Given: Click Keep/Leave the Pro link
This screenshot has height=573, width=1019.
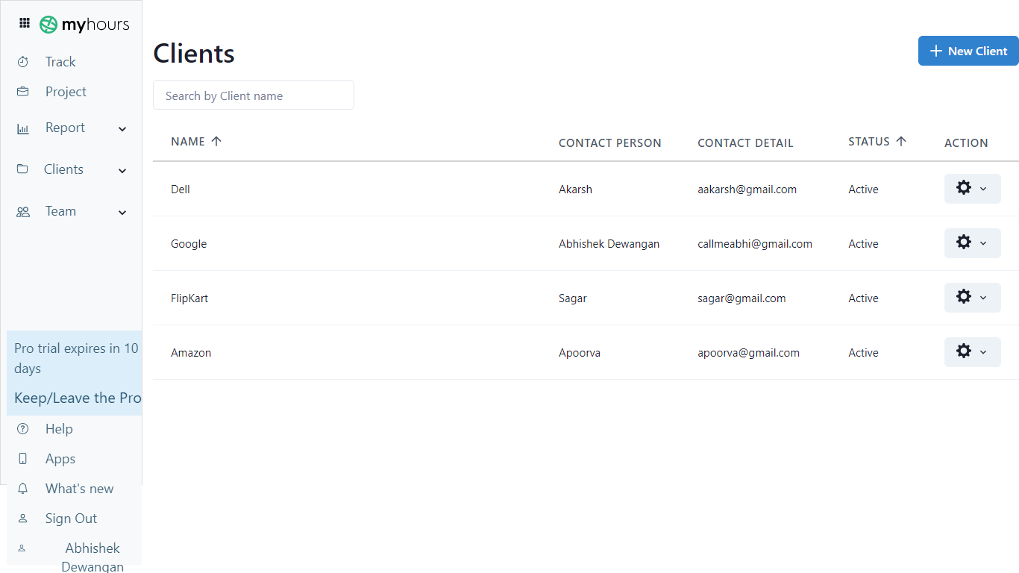Looking at the screenshot, I should click(x=78, y=398).
